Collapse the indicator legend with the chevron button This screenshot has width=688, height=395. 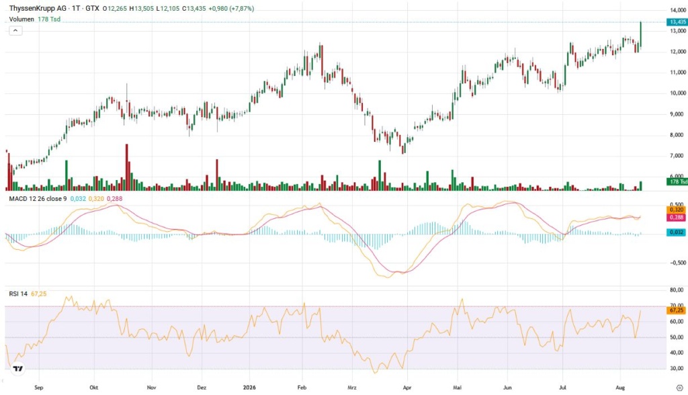click(x=15, y=31)
